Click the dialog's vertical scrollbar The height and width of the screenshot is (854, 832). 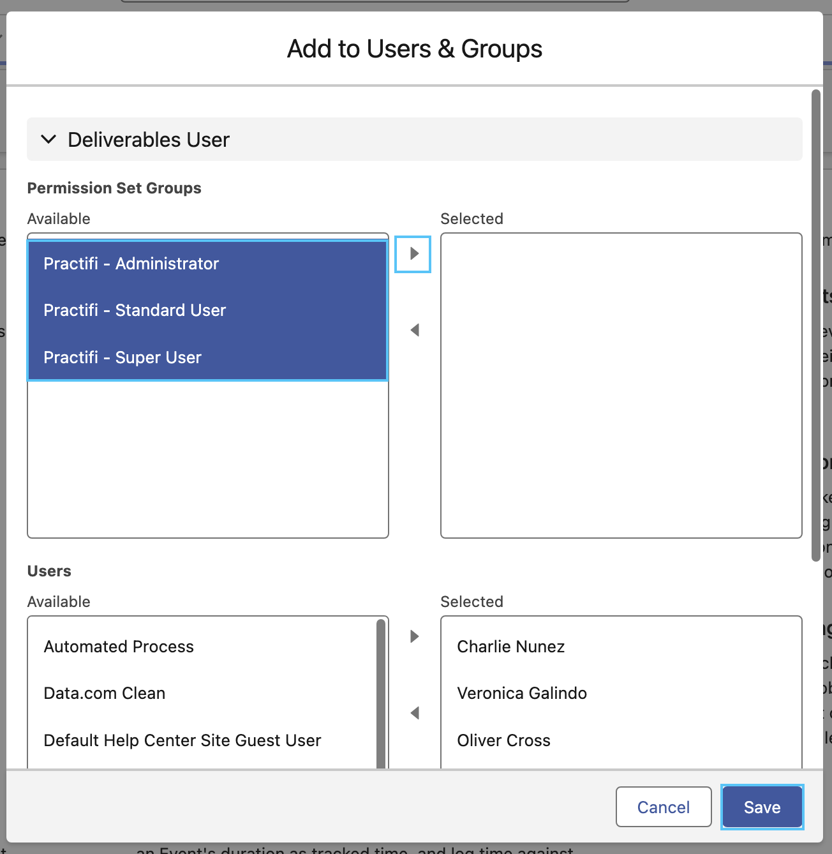coord(815,326)
